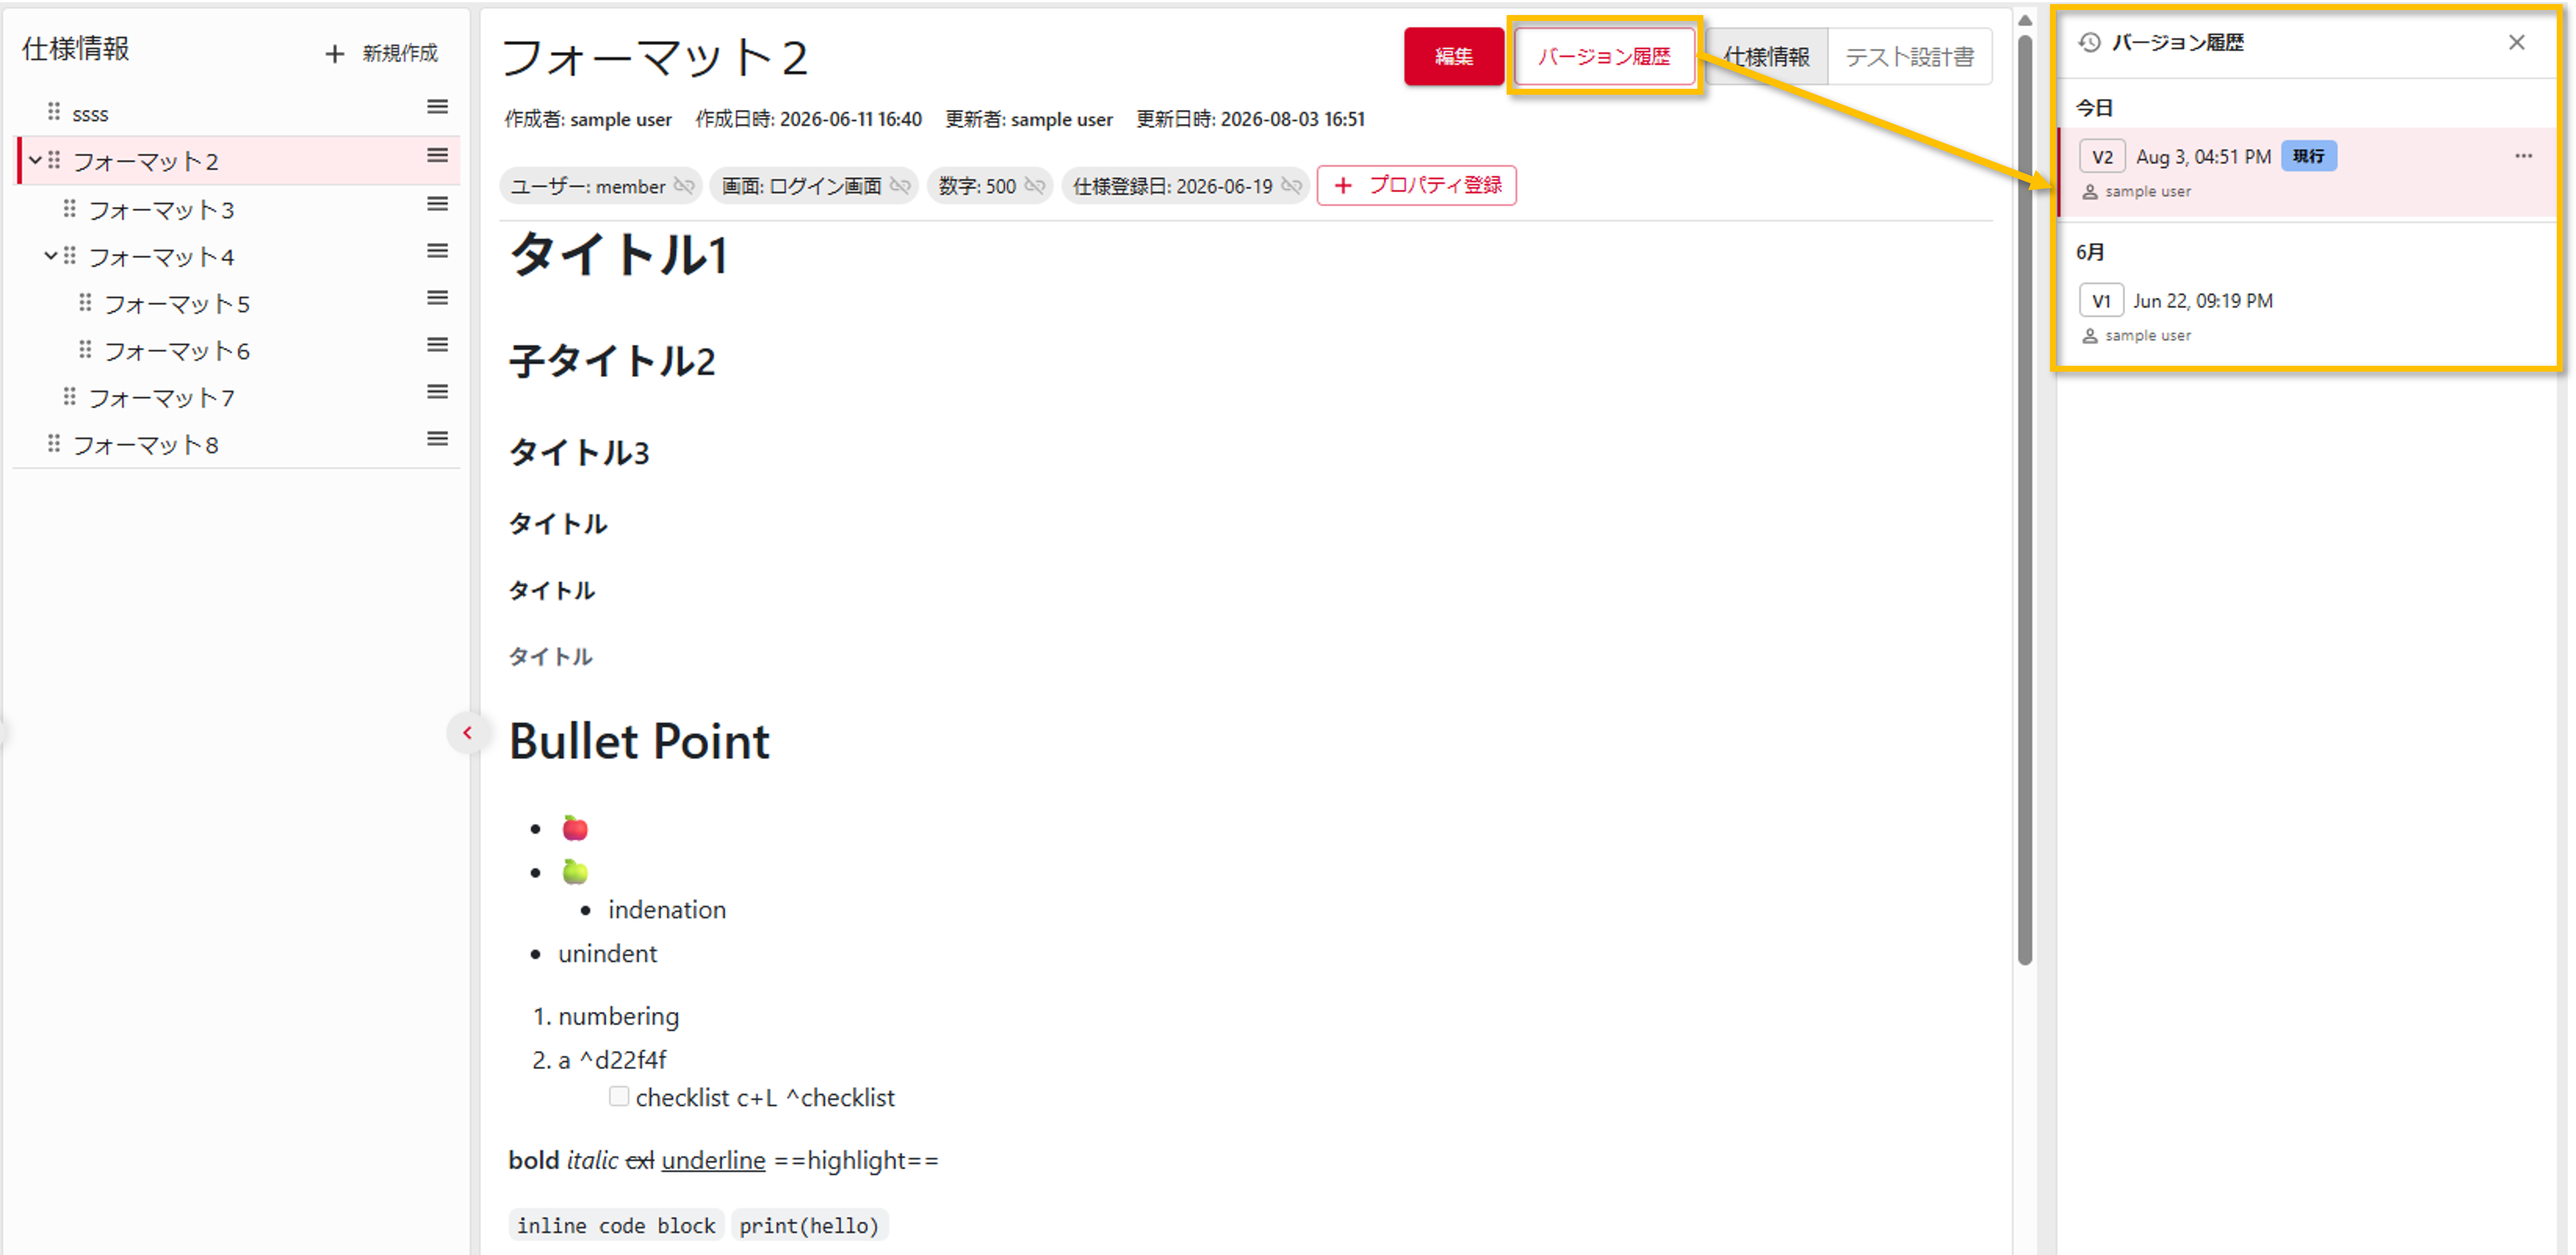
Task: Open the ssss tree item
Action: point(90,113)
